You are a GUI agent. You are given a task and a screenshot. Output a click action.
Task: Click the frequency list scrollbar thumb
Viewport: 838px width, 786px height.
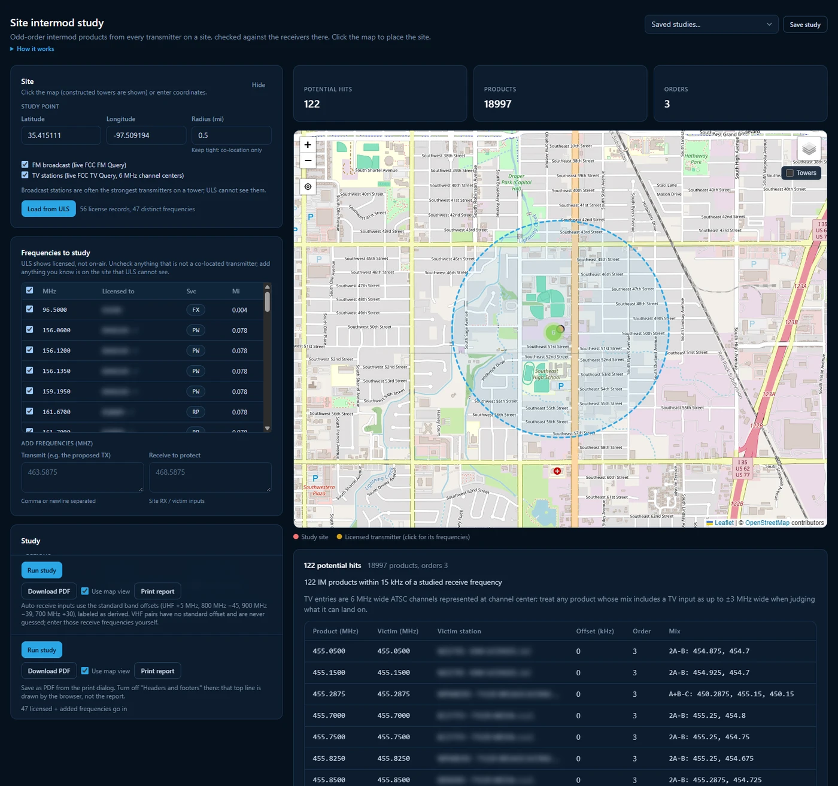pyautogui.click(x=267, y=302)
